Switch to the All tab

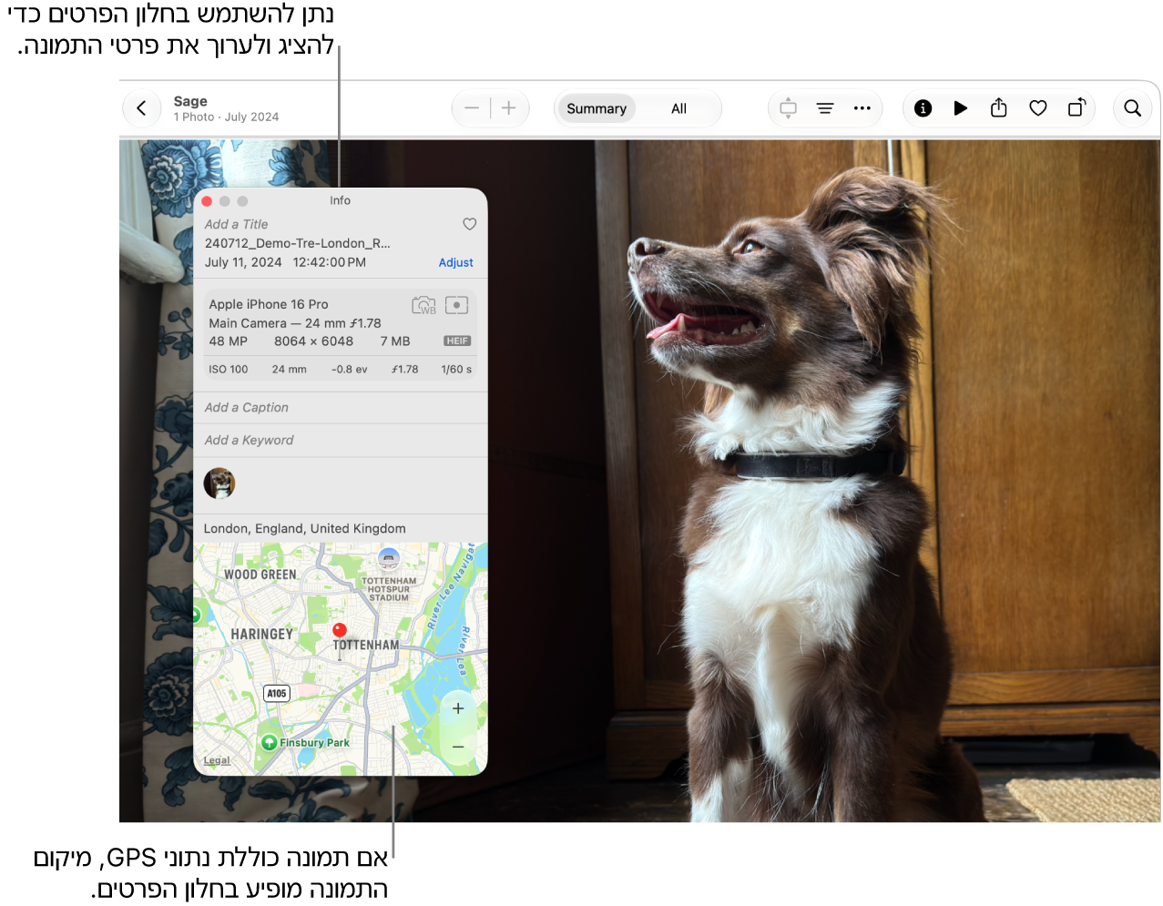[678, 108]
